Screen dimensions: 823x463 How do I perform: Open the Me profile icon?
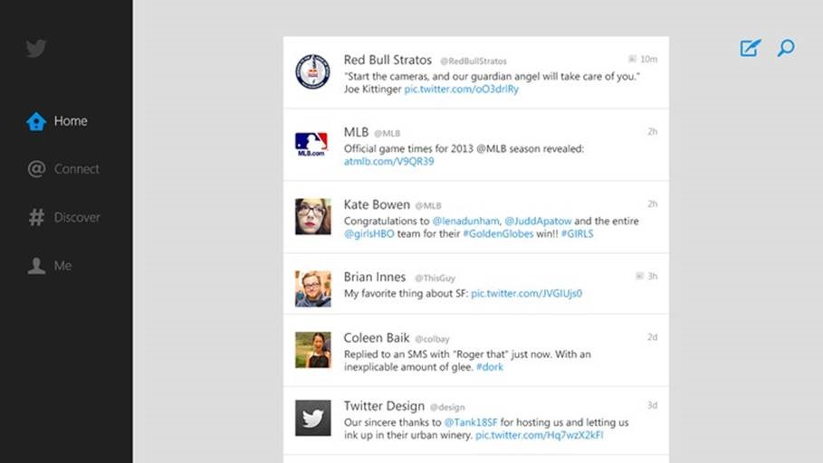tap(36, 266)
